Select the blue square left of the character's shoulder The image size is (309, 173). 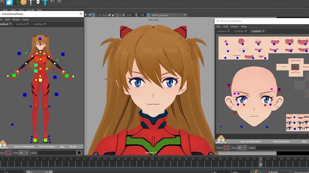click(19, 53)
